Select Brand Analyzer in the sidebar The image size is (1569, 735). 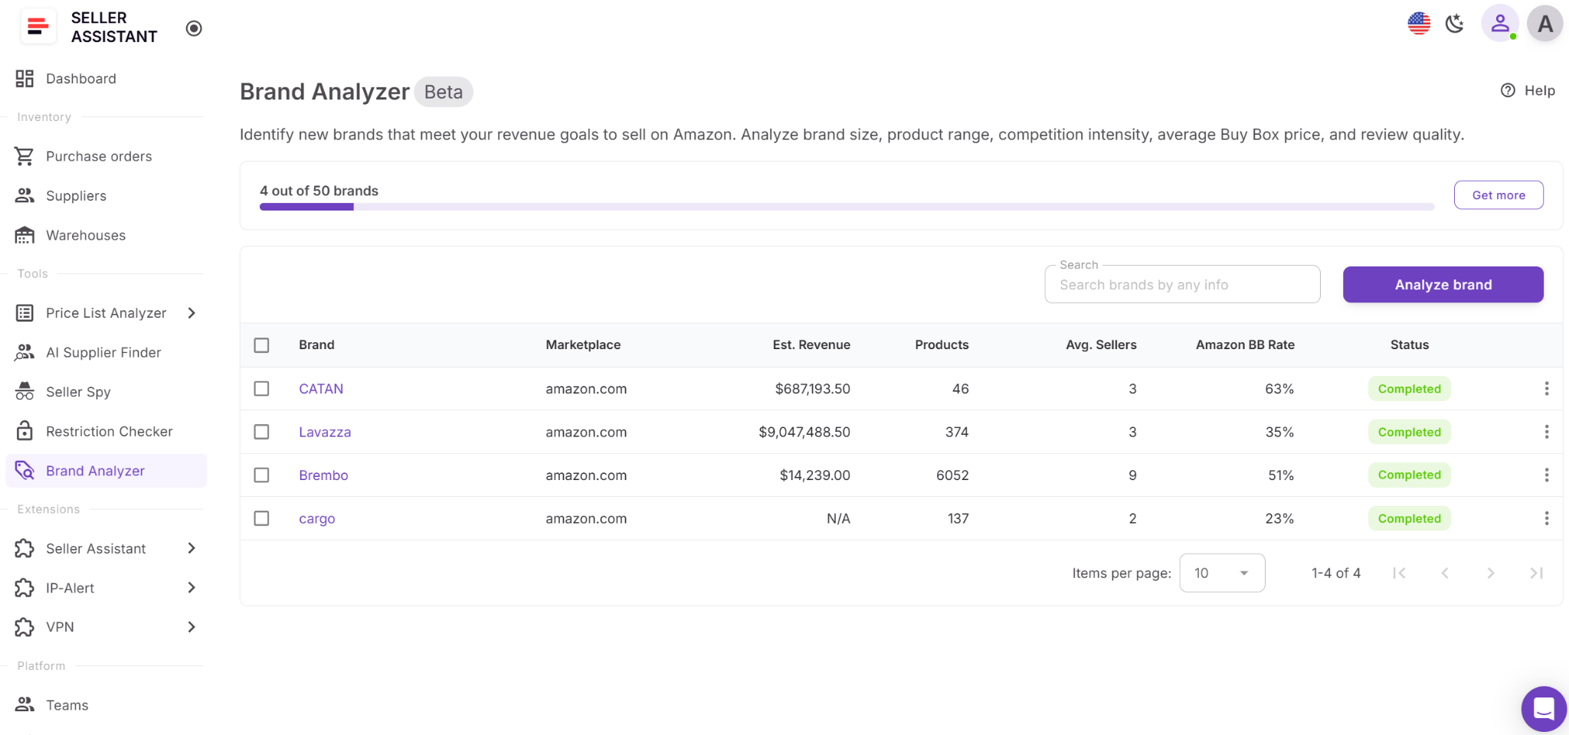click(x=95, y=470)
